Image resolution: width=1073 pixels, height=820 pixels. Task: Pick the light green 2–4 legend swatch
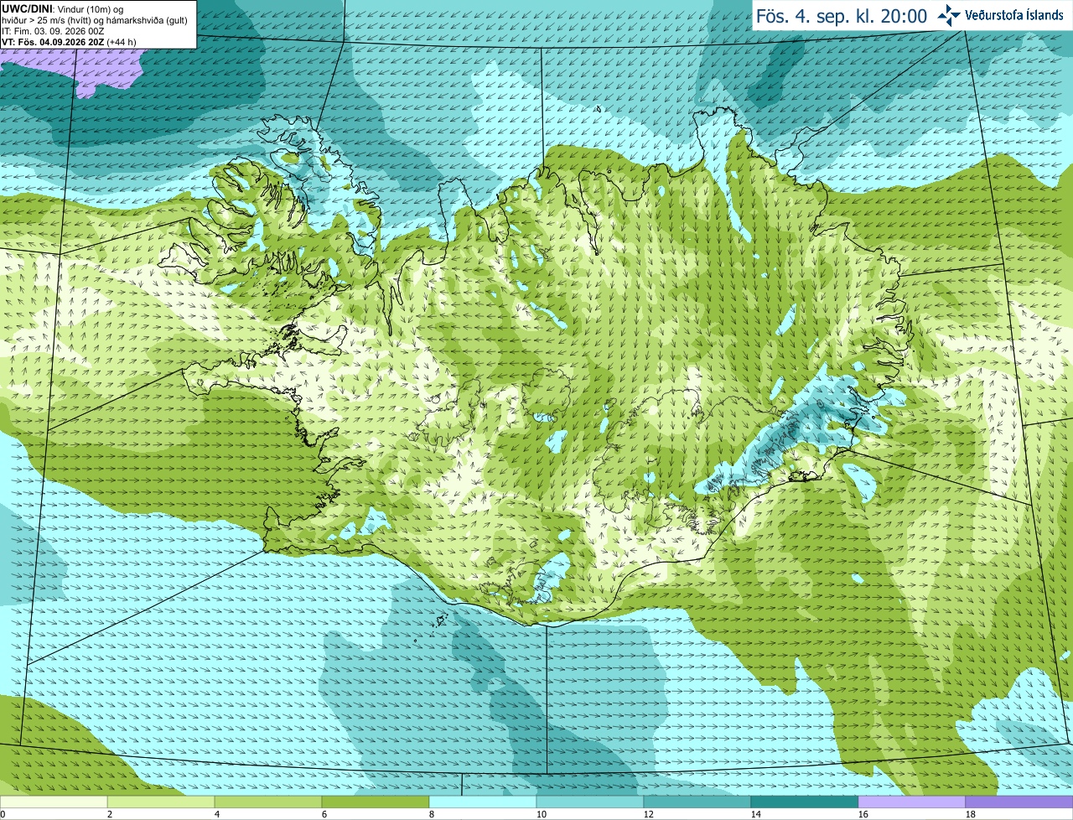coord(161,802)
